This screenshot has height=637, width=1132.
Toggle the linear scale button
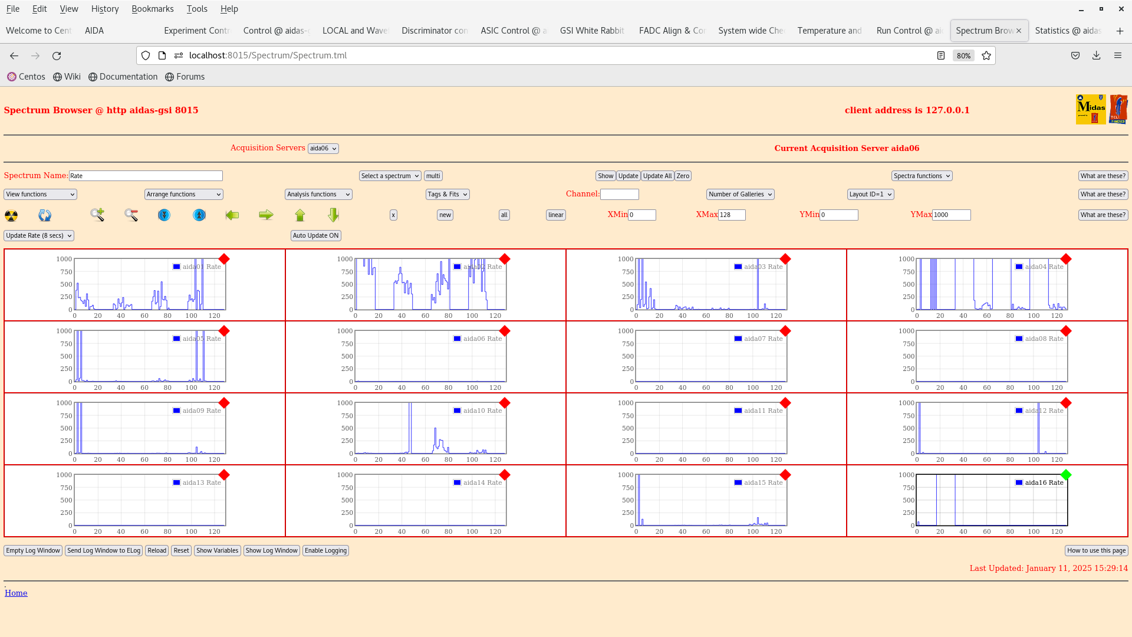(x=555, y=215)
